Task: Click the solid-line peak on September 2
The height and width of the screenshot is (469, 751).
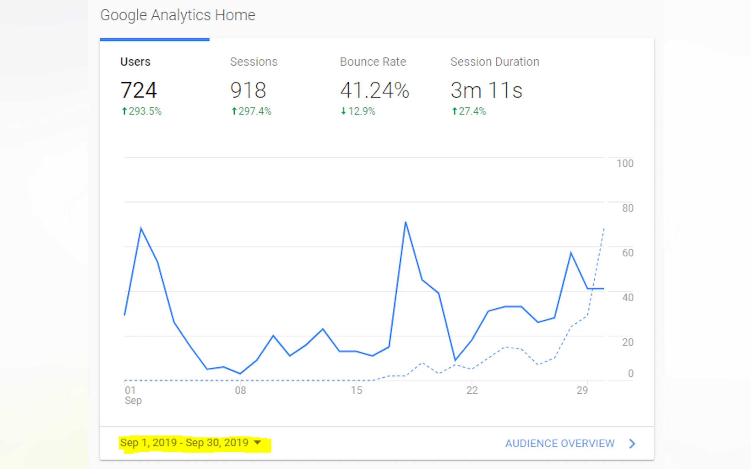Action: pos(141,228)
